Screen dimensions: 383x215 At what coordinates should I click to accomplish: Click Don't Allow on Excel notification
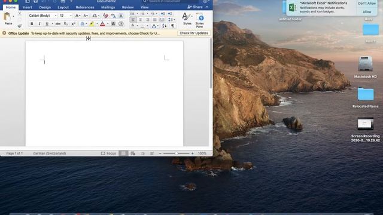point(367,4)
